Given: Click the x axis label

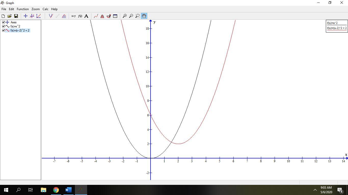Looking at the screenshot, I should pyautogui.click(x=346, y=155).
